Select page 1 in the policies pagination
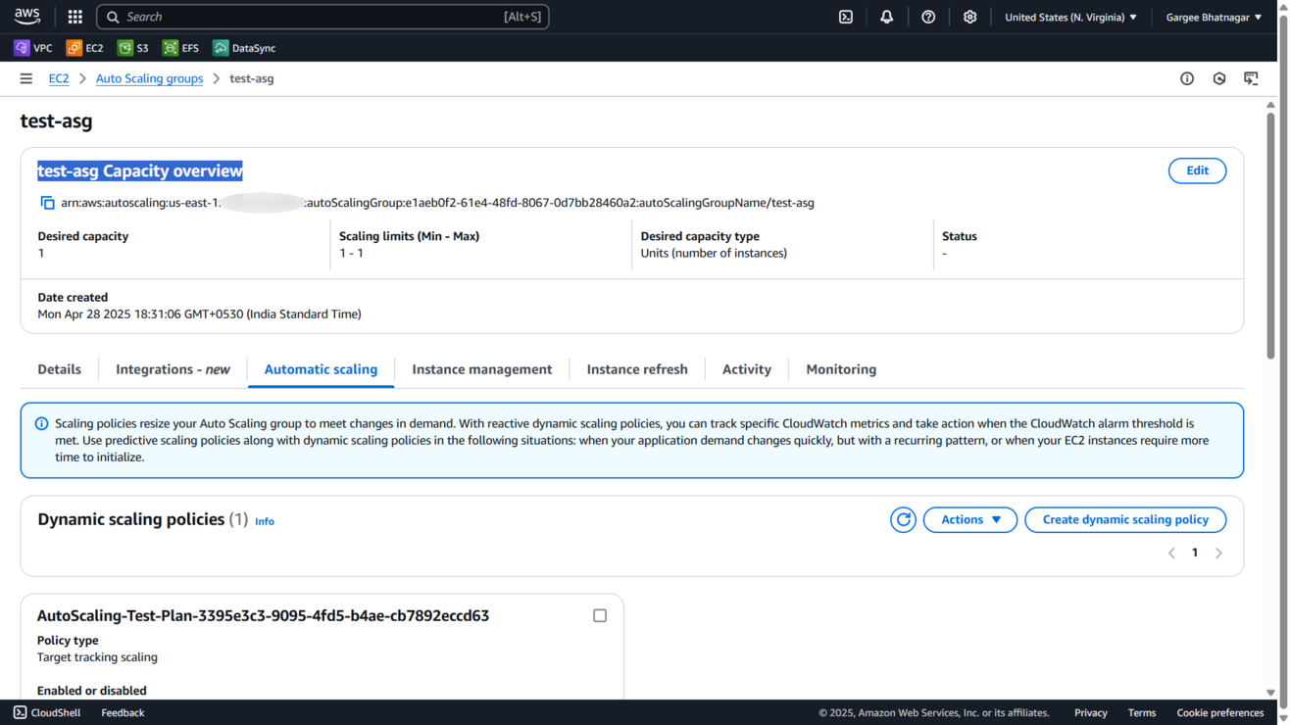1290x725 pixels. (1195, 554)
